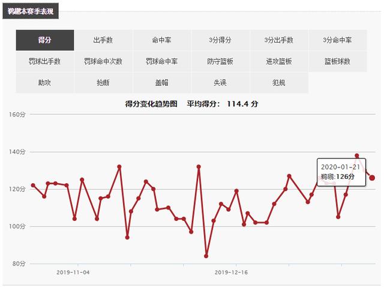
Task: Click the lowest data point near 84分
Action: tap(206, 256)
